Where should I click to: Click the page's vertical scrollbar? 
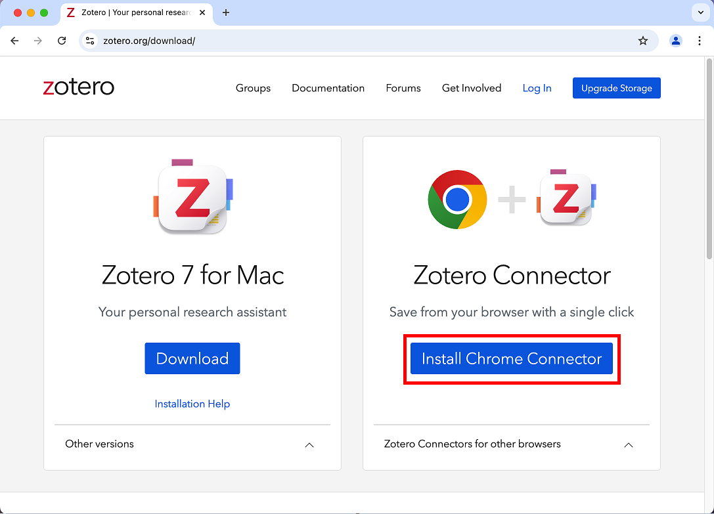709,158
